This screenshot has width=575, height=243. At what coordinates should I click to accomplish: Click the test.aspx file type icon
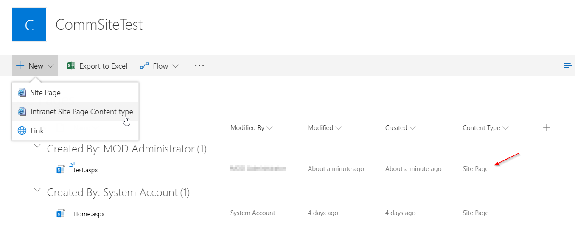(x=61, y=170)
